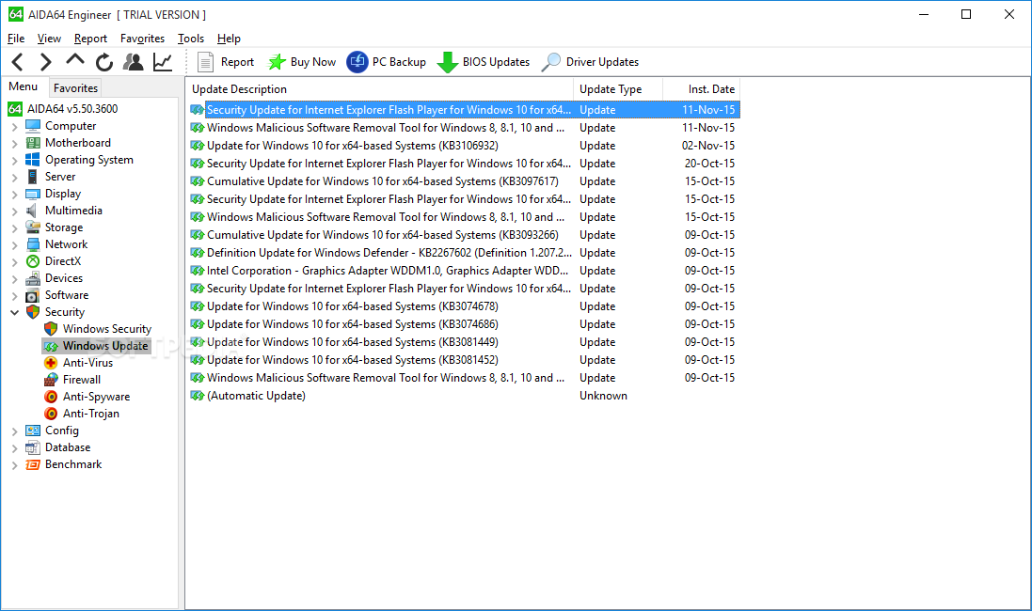Select the Multimedia speaker icon
Image resolution: width=1032 pixels, height=611 pixels.
(x=32, y=211)
